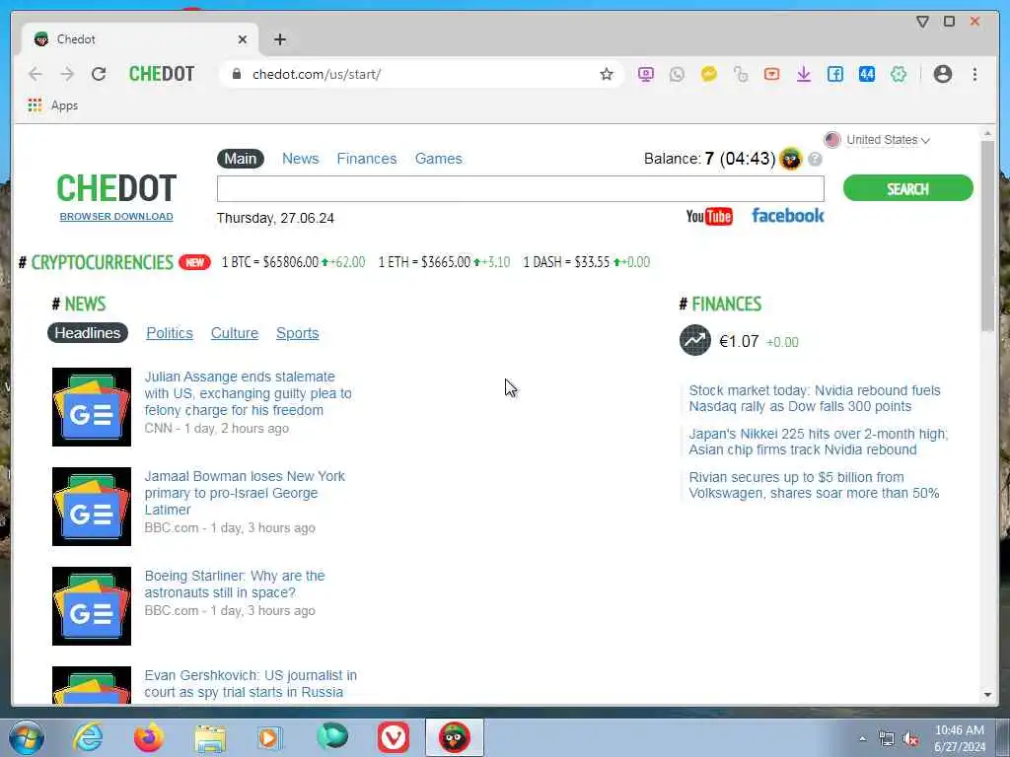Open a new tab with the plus button
The width and height of the screenshot is (1010, 757).
[x=279, y=39]
